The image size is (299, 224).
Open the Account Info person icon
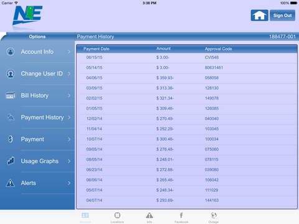coord(11,51)
